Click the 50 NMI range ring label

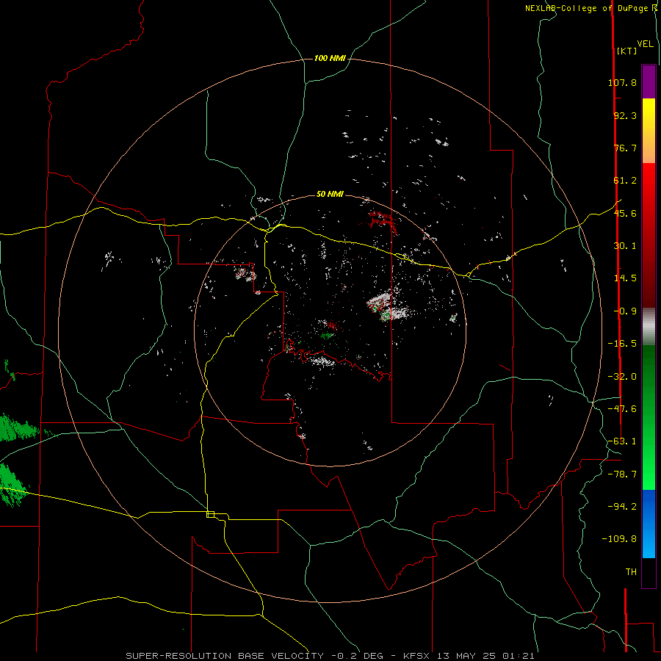point(330,195)
